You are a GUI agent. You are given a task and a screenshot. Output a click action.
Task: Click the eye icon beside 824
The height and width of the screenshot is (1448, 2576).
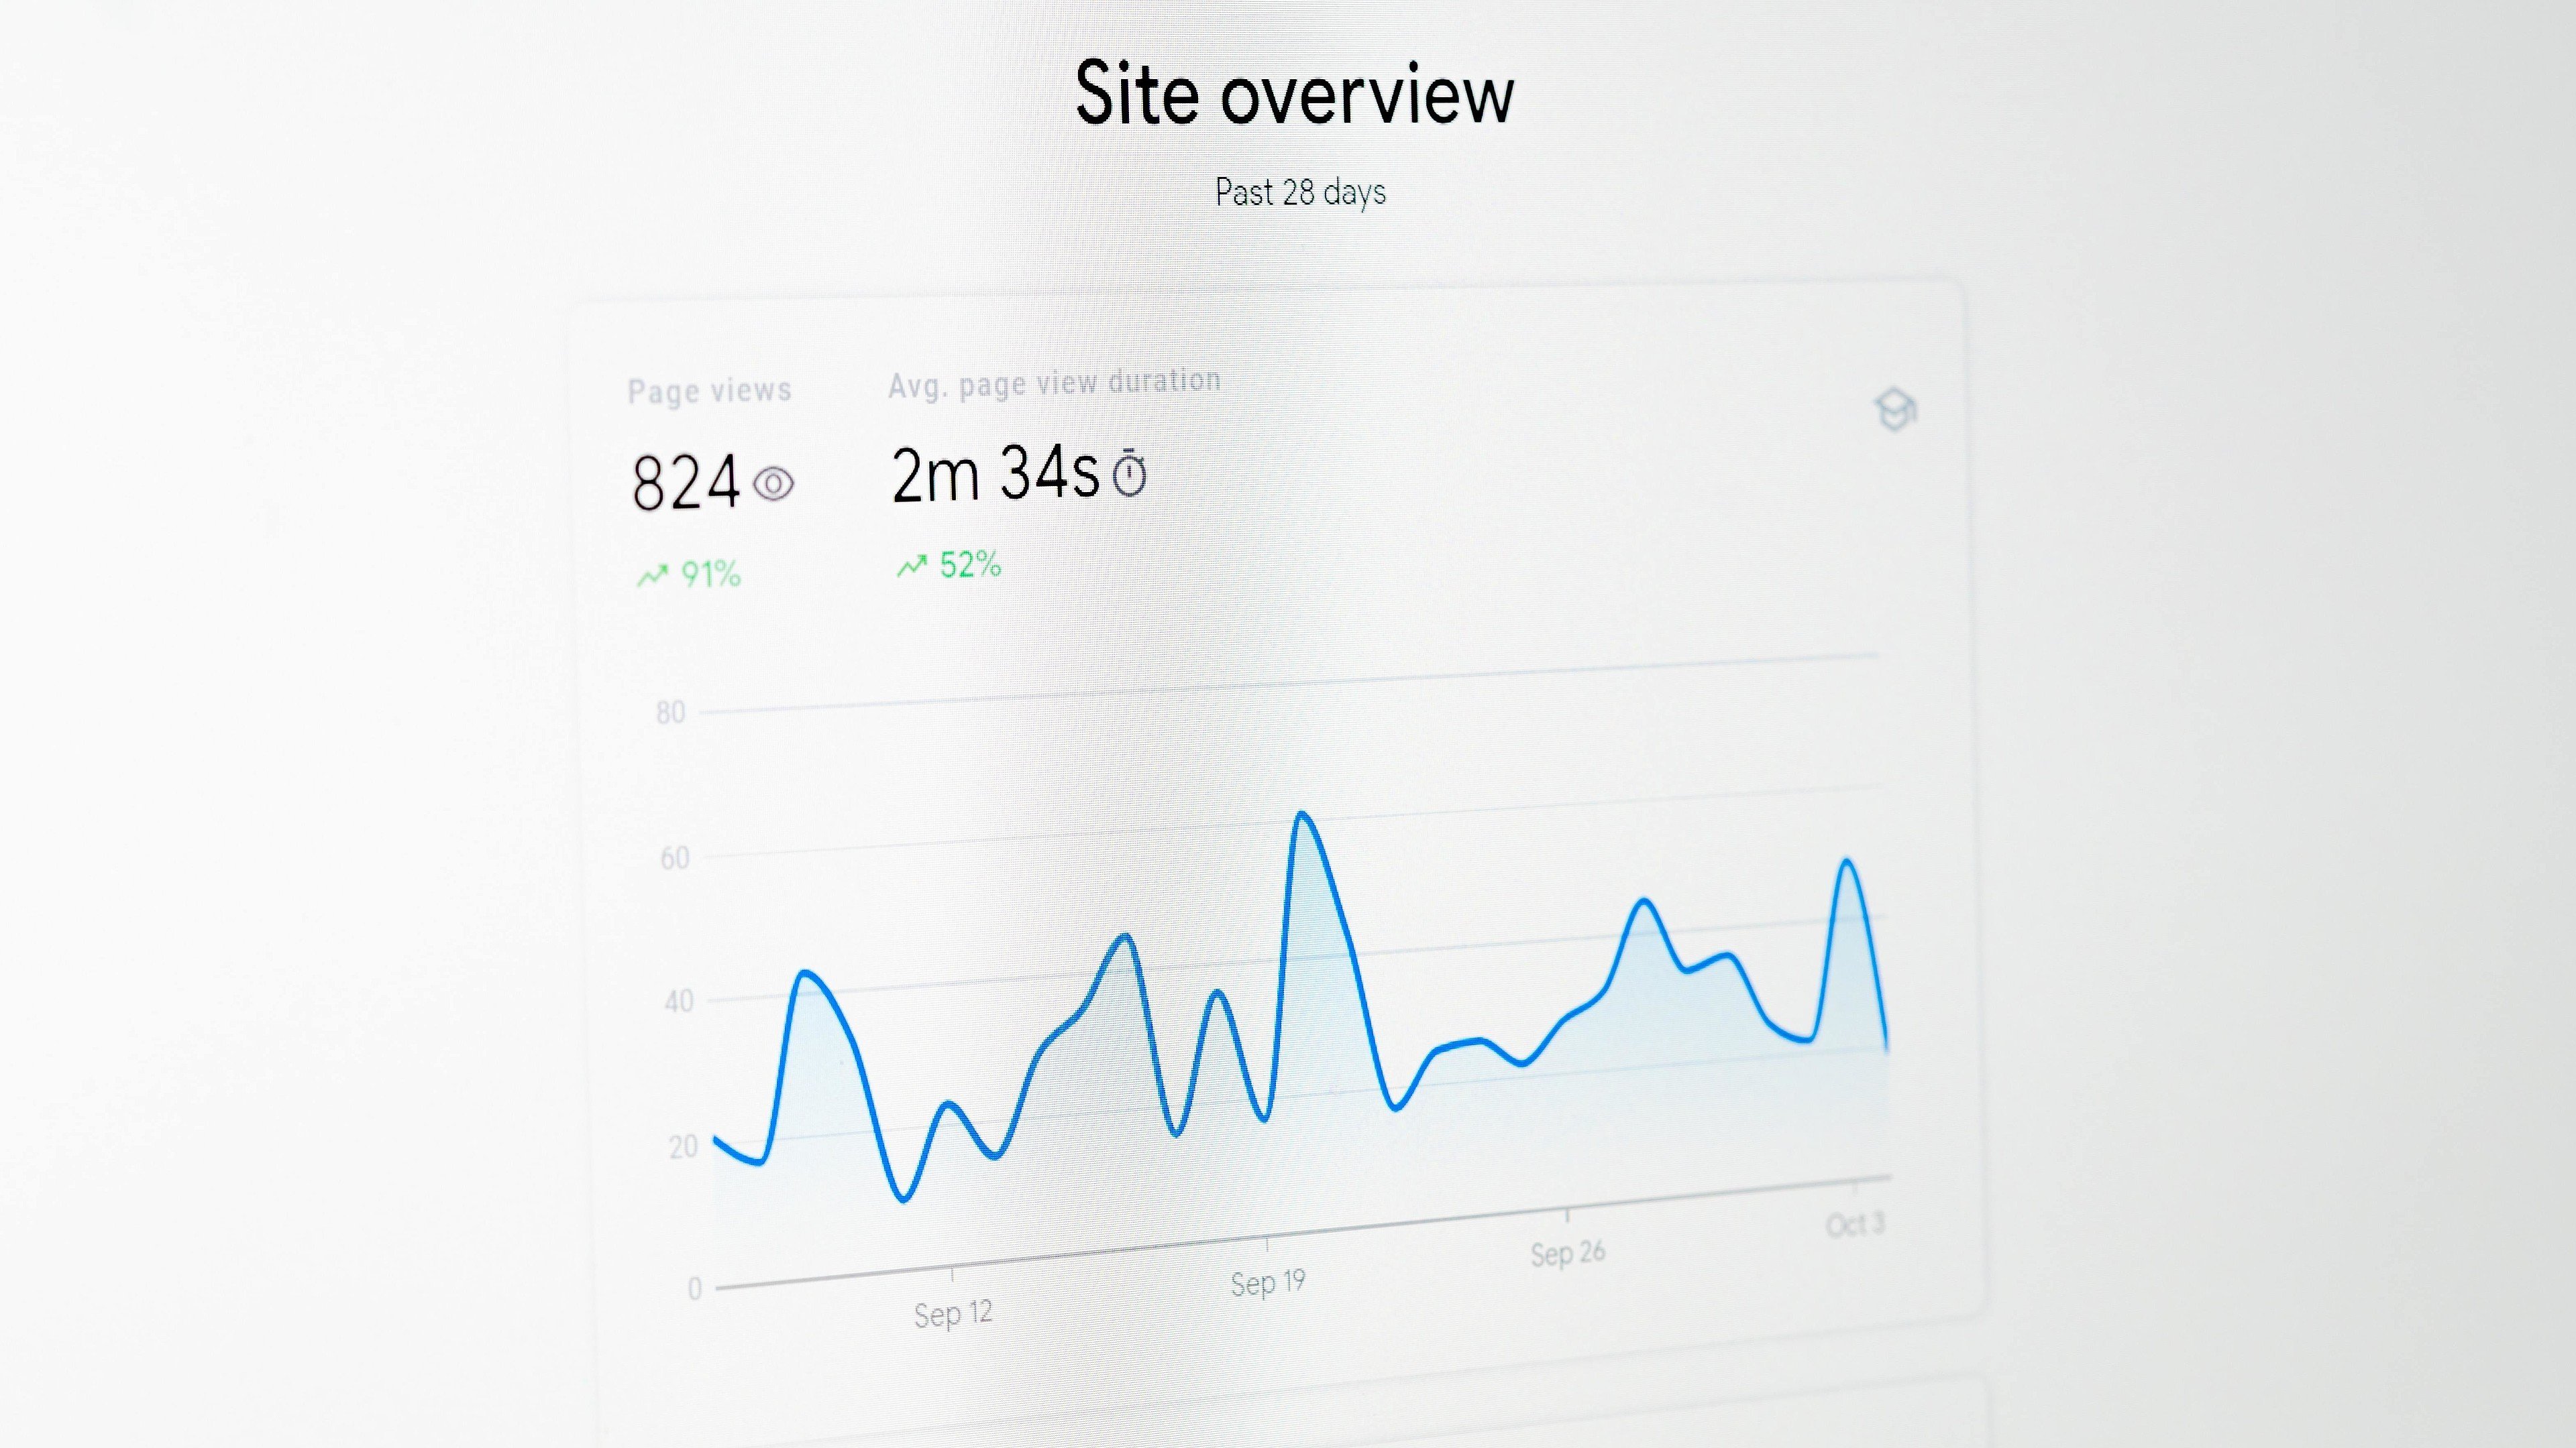773,485
